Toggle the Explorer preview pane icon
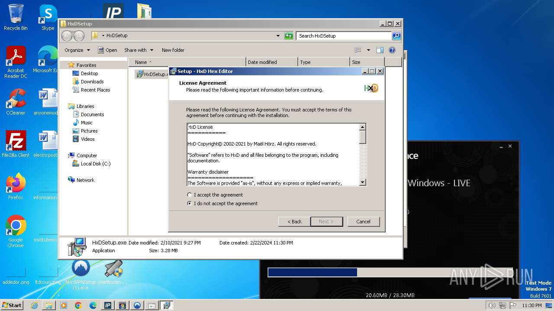The image size is (554, 311). (x=380, y=50)
